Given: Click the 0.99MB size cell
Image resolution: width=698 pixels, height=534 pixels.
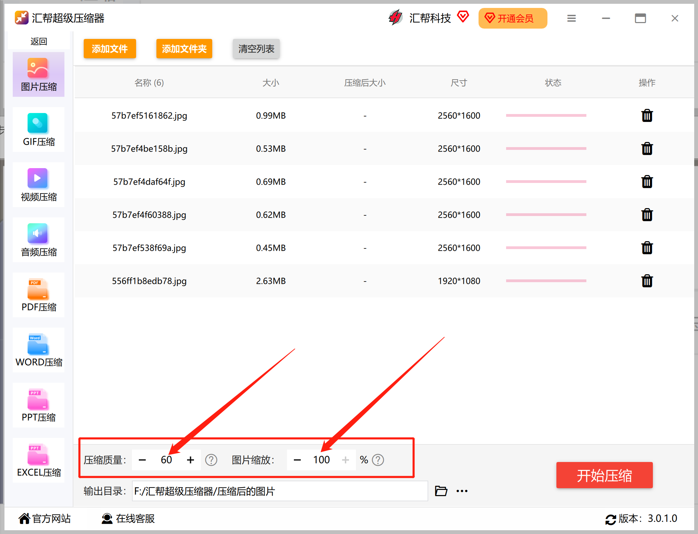Looking at the screenshot, I should [x=271, y=115].
